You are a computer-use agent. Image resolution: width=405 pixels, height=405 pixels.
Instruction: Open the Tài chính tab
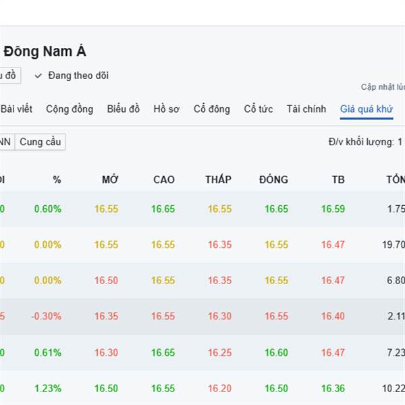[x=306, y=109]
